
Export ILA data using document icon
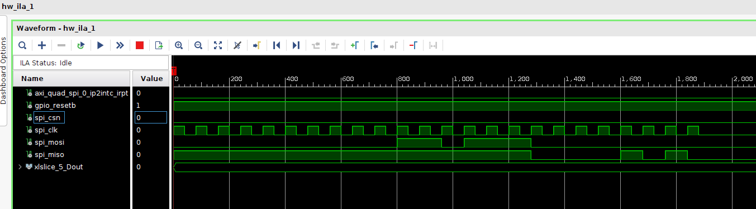point(159,45)
